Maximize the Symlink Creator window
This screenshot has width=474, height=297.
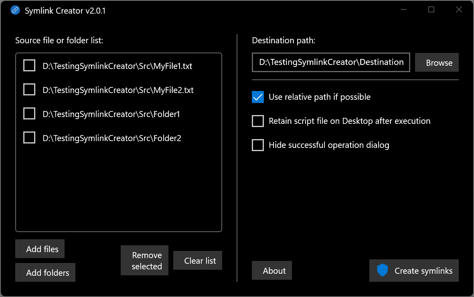pos(431,10)
